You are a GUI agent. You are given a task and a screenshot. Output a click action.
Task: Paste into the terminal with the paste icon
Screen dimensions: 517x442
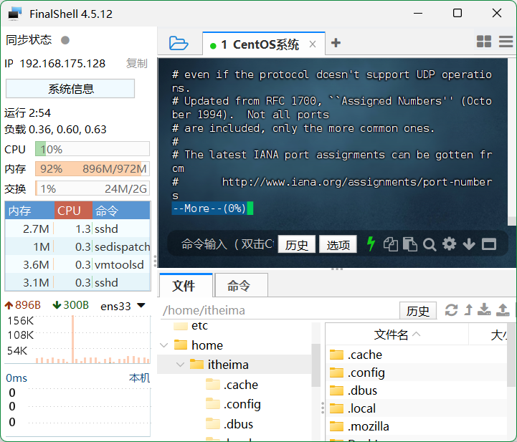tap(410, 244)
